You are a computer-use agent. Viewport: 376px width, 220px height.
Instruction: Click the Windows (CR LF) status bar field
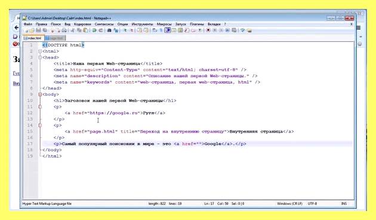coord(289,203)
